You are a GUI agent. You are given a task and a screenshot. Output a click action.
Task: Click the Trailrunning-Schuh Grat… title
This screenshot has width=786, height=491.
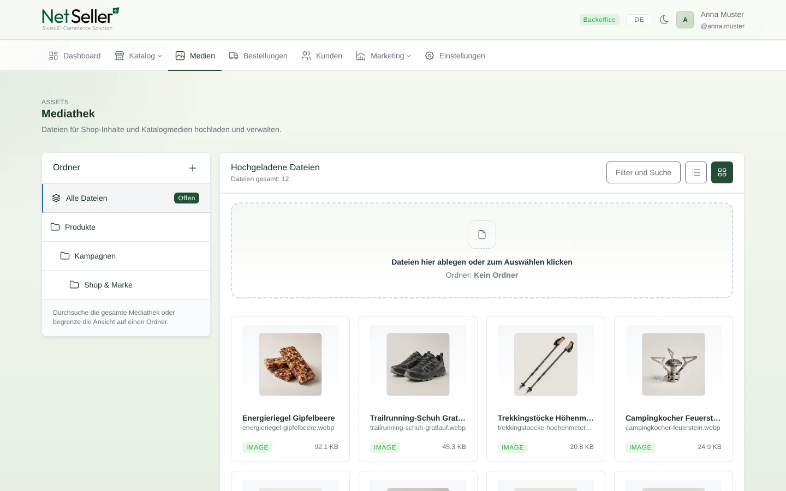tap(418, 418)
